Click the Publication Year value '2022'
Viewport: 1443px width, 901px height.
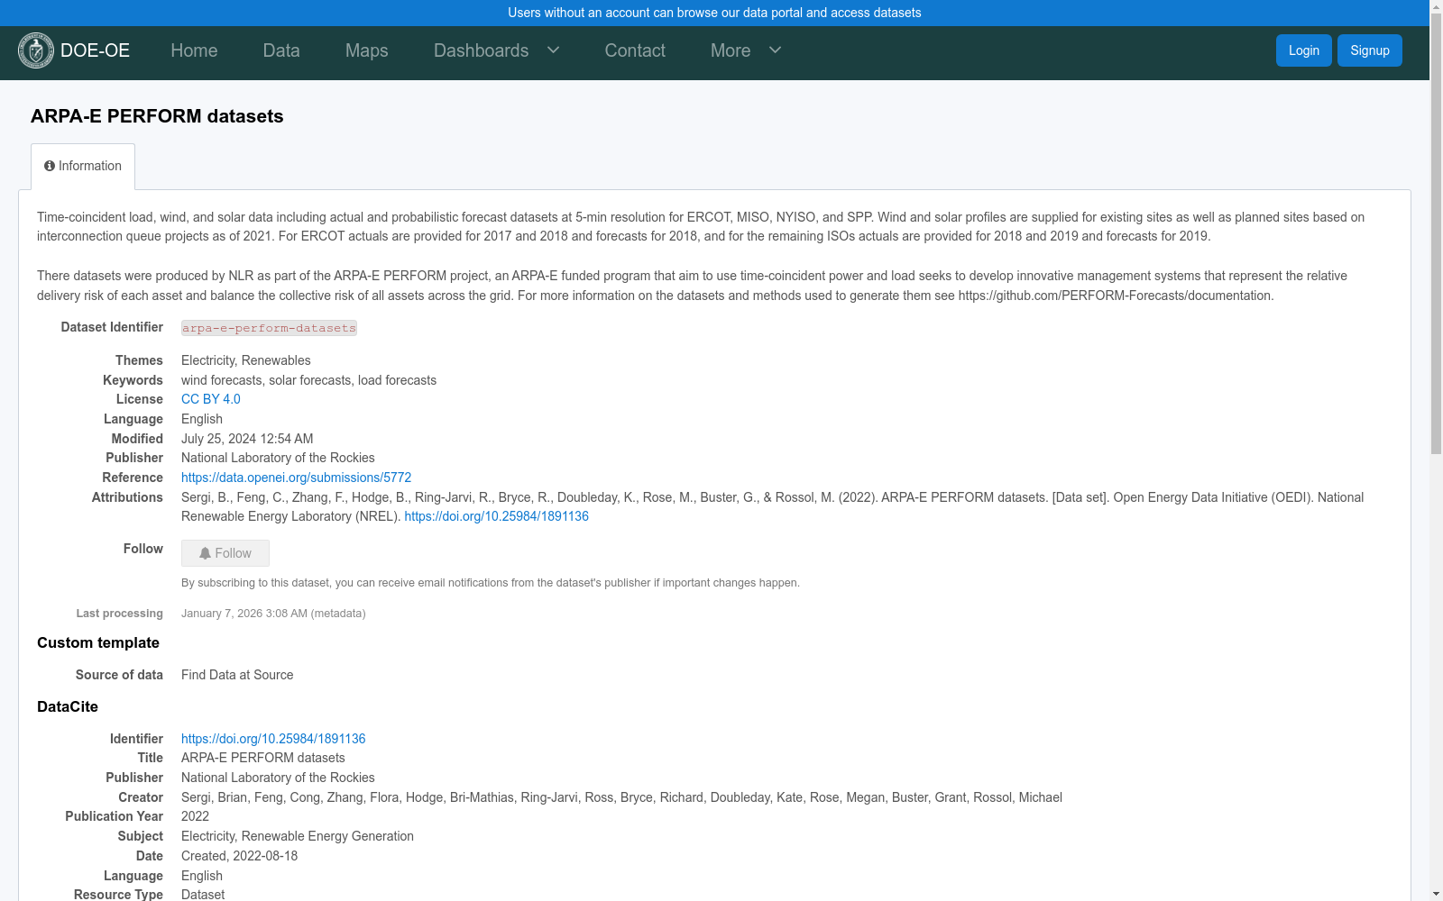click(195, 816)
